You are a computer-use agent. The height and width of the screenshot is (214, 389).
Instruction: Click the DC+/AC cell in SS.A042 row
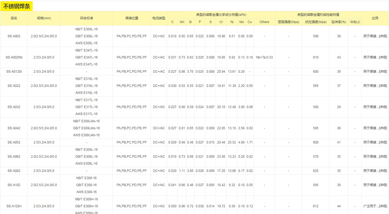[159, 128]
